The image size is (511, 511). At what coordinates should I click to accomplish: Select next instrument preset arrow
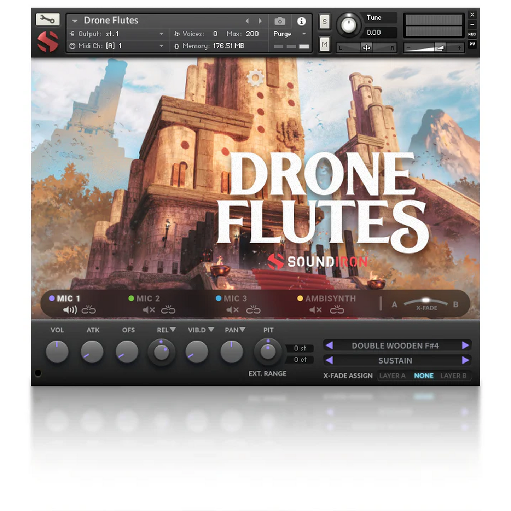[x=260, y=21]
